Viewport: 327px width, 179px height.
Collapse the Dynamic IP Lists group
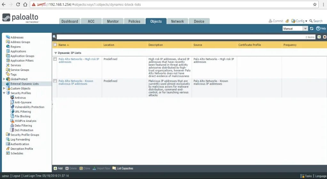click(55, 53)
